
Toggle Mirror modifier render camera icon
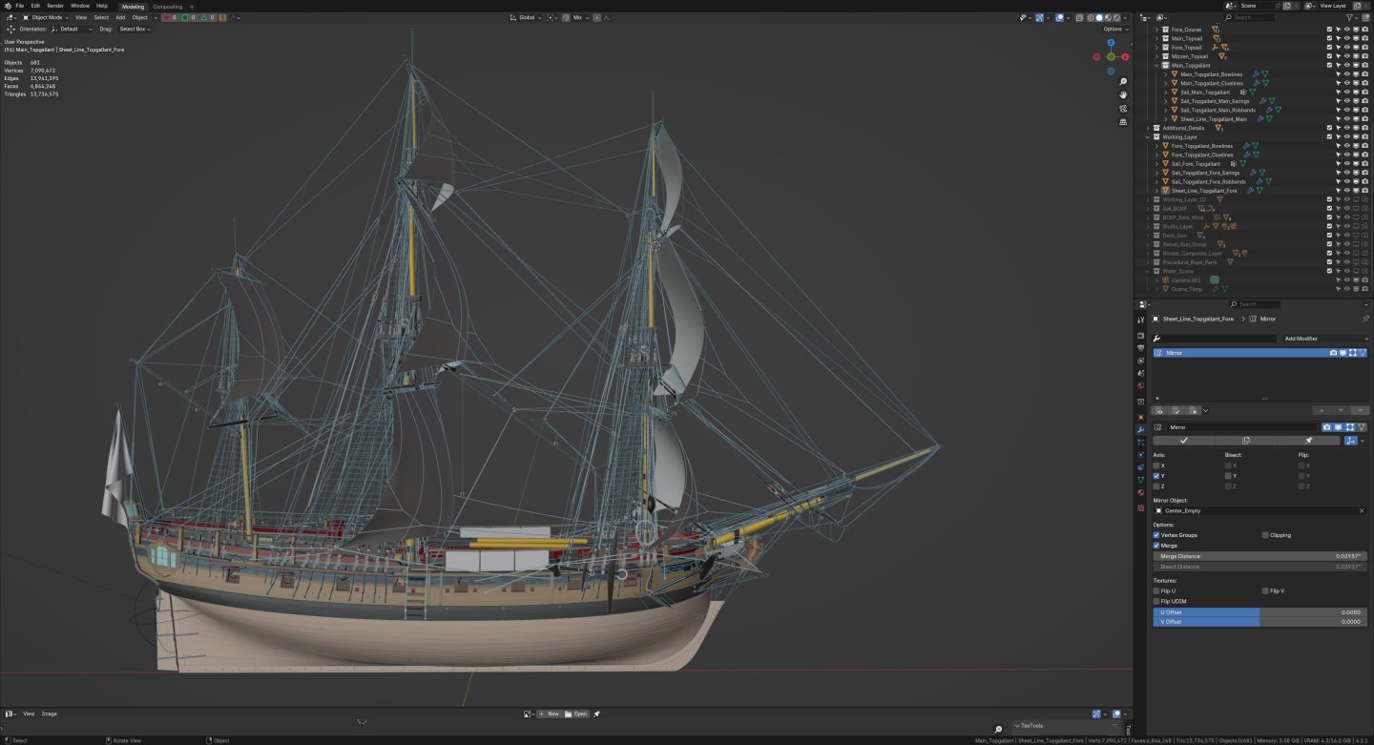click(x=1326, y=427)
